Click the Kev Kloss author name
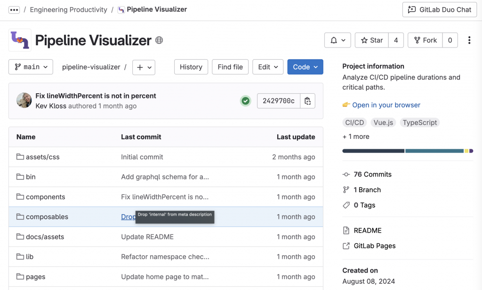 click(x=51, y=106)
